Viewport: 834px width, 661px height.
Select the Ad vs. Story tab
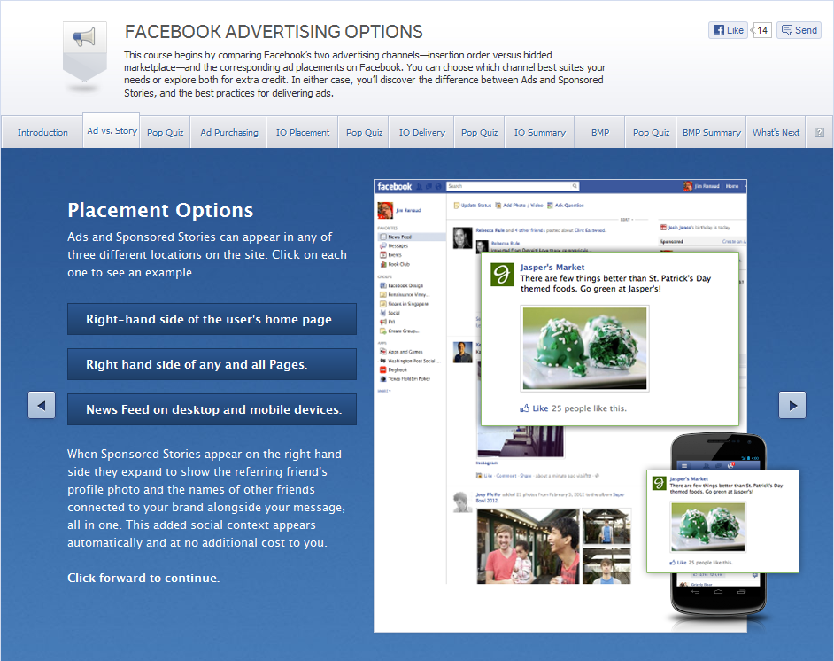(112, 130)
